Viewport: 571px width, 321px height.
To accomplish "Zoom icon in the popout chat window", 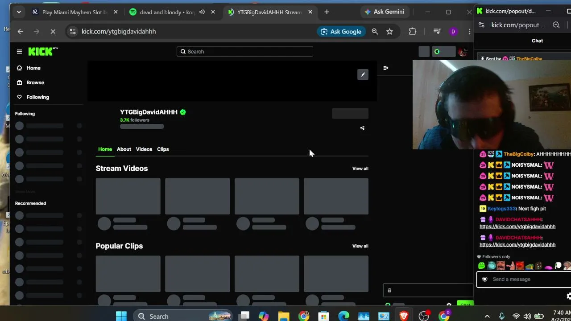I will tap(556, 25).
